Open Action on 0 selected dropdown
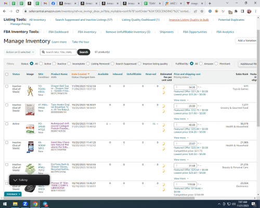Viewport: 260px width, 208px height. (x=20, y=52)
